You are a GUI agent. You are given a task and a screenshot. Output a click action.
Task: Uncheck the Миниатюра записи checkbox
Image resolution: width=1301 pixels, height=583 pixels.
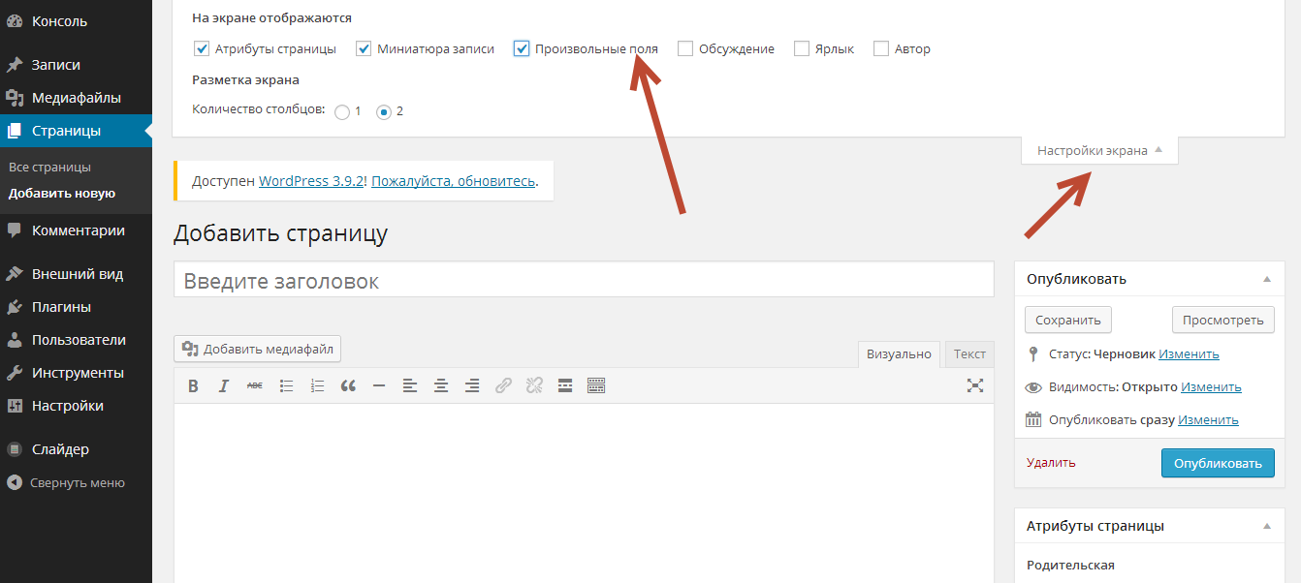coord(365,48)
